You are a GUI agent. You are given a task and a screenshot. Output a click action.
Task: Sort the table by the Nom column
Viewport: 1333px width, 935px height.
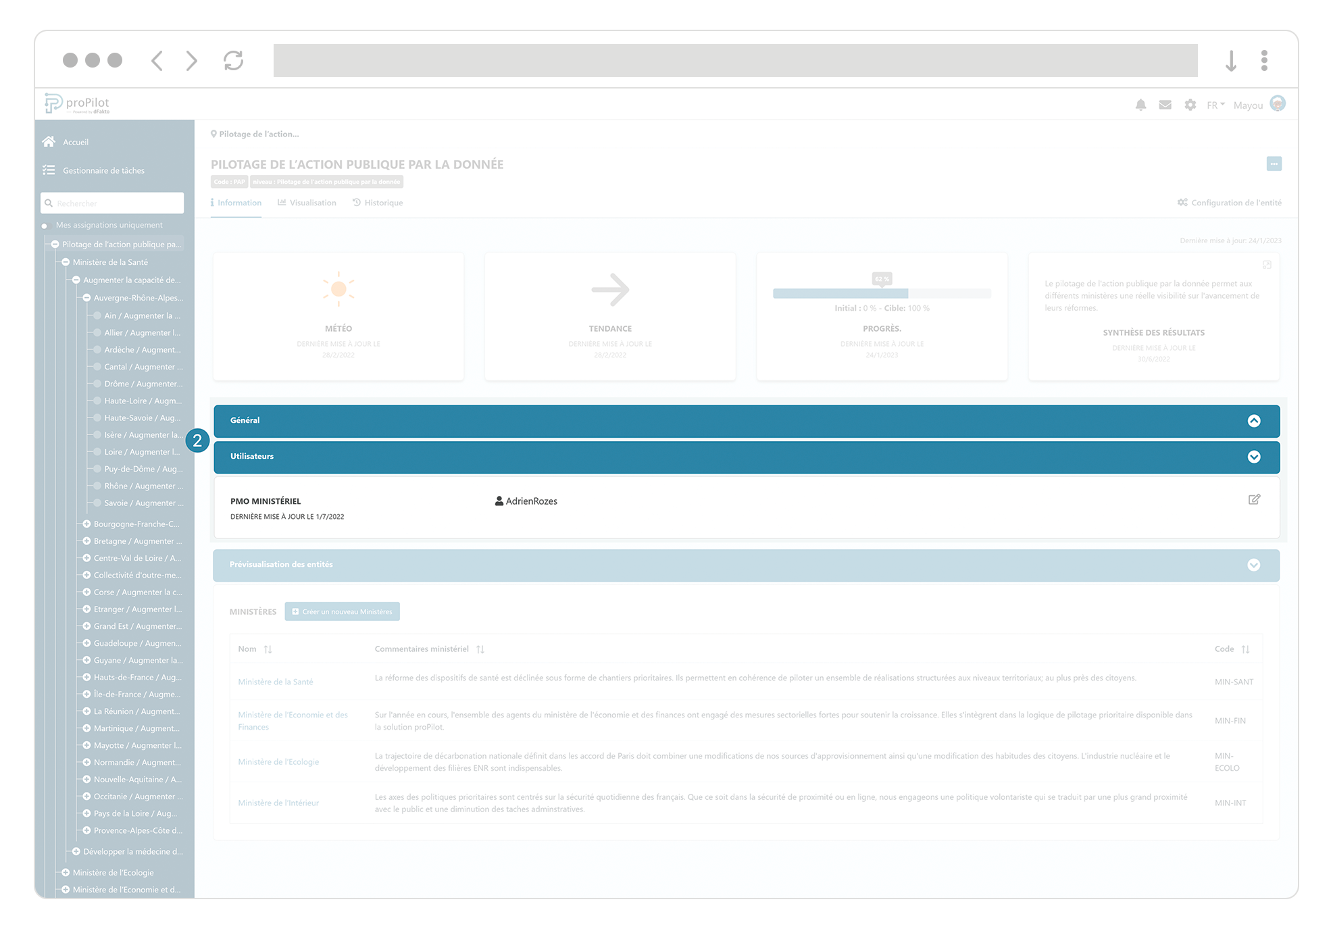point(268,649)
